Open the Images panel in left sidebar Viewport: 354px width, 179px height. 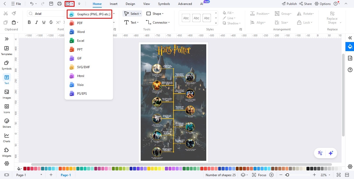7,94
